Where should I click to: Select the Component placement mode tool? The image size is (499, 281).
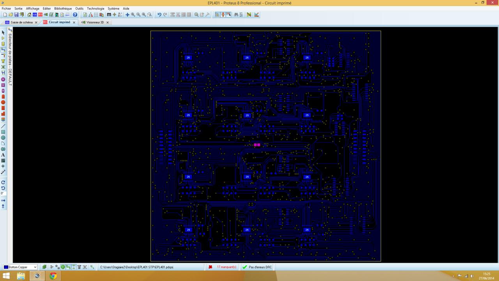pyautogui.click(x=3, y=38)
